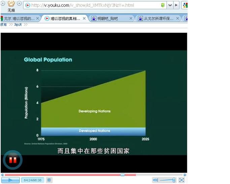Close the 戈尔 难以忽视的… tab
Viewport: 230px width, 184px height.
(x=37, y=18)
